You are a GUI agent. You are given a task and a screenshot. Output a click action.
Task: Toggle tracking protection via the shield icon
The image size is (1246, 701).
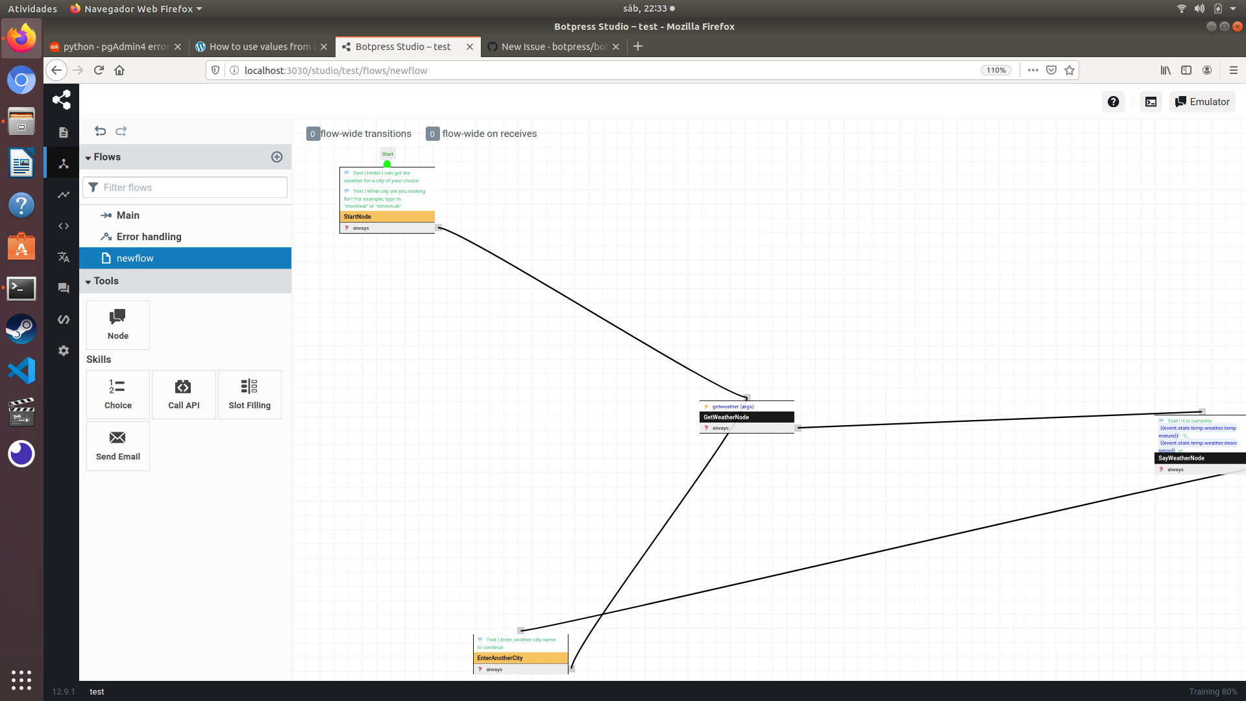click(215, 70)
